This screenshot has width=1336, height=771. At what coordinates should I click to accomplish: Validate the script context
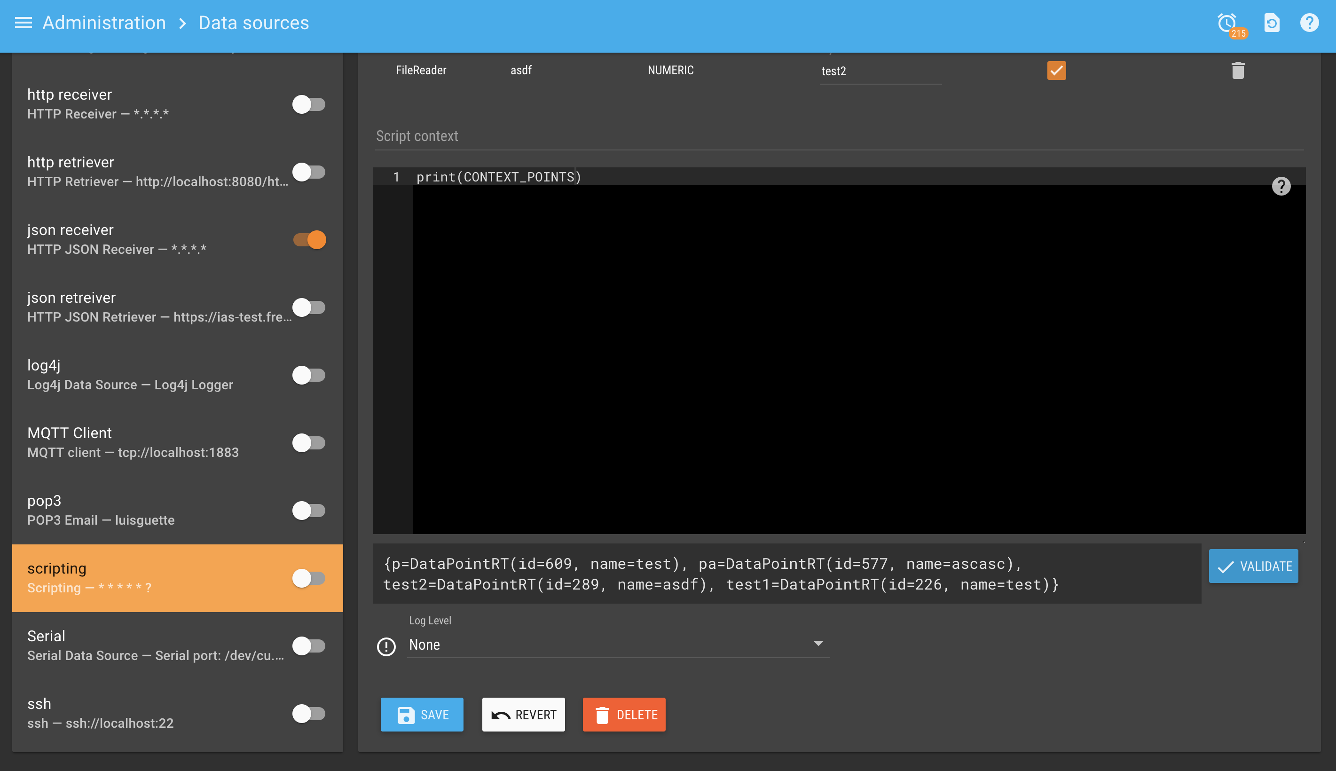pos(1253,566)
